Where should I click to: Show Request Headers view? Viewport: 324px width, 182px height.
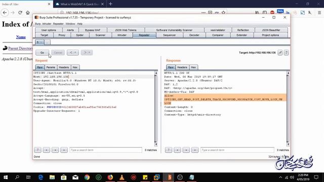64,67
